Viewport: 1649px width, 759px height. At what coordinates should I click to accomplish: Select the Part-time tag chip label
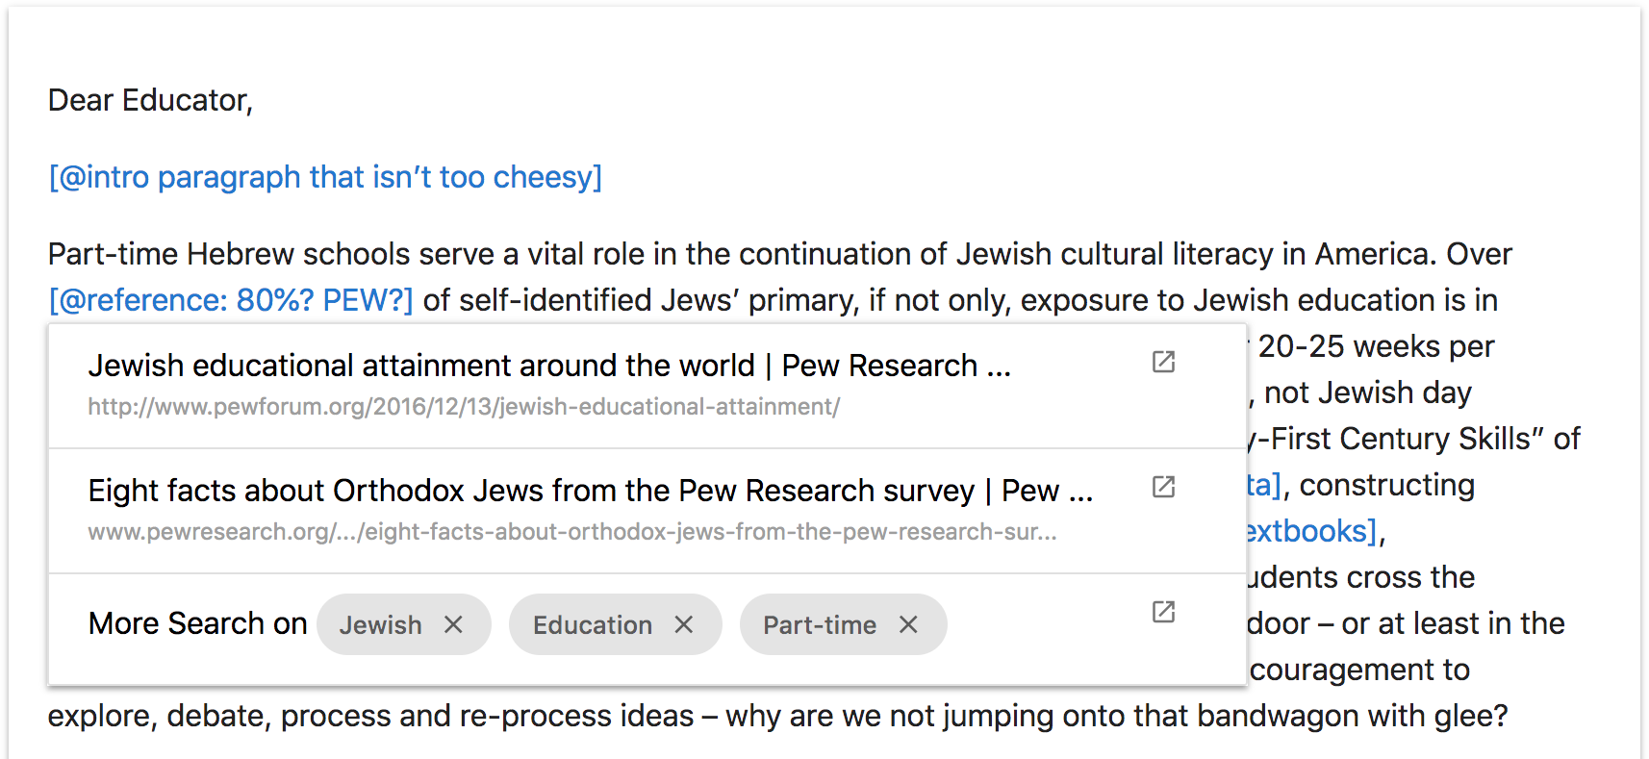coord(820,625)
